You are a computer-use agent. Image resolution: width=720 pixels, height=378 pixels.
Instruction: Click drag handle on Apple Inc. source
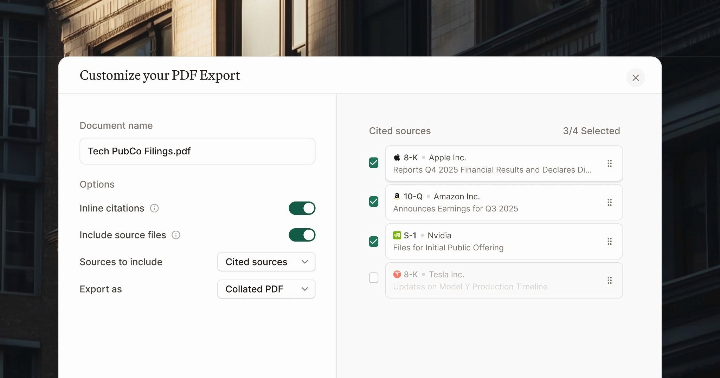pyautogui.click(x=610, y=164)
